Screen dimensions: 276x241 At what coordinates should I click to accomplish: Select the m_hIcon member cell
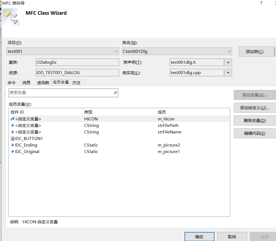pos(166,119)
